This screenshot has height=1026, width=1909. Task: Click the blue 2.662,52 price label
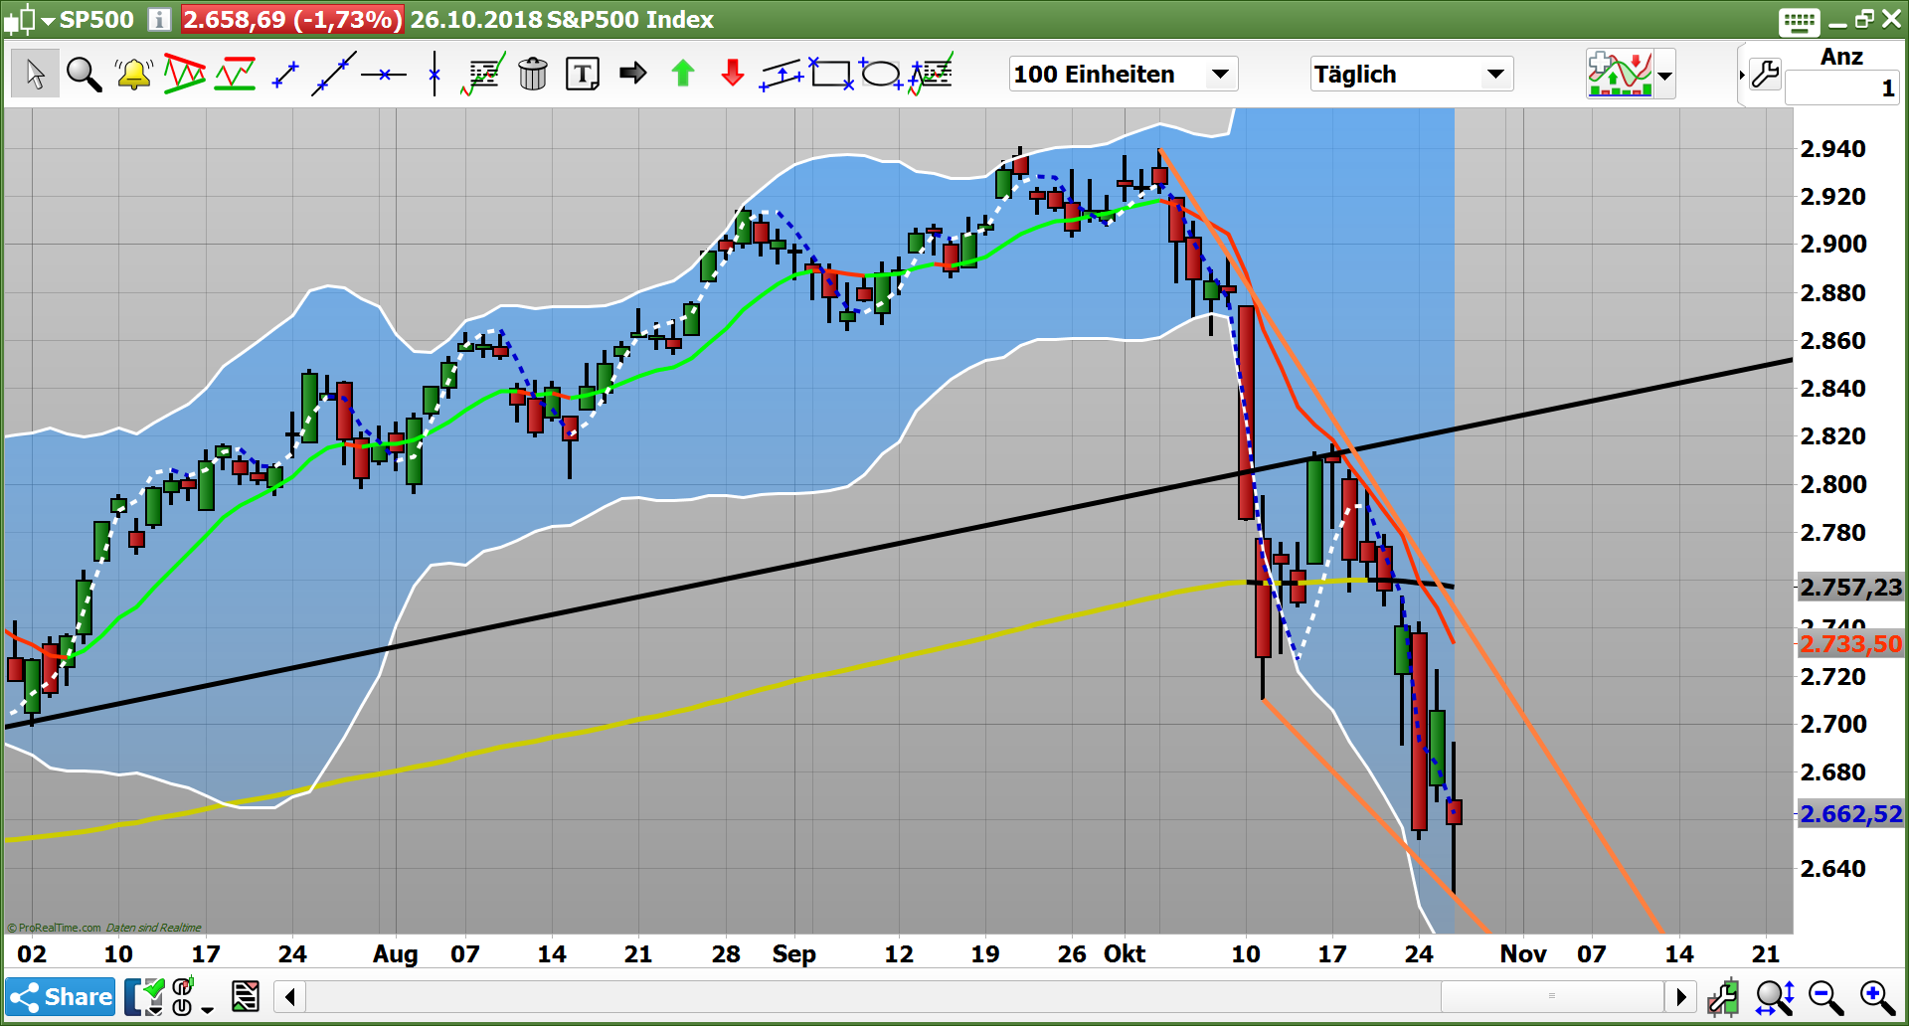coord(1850,814)
